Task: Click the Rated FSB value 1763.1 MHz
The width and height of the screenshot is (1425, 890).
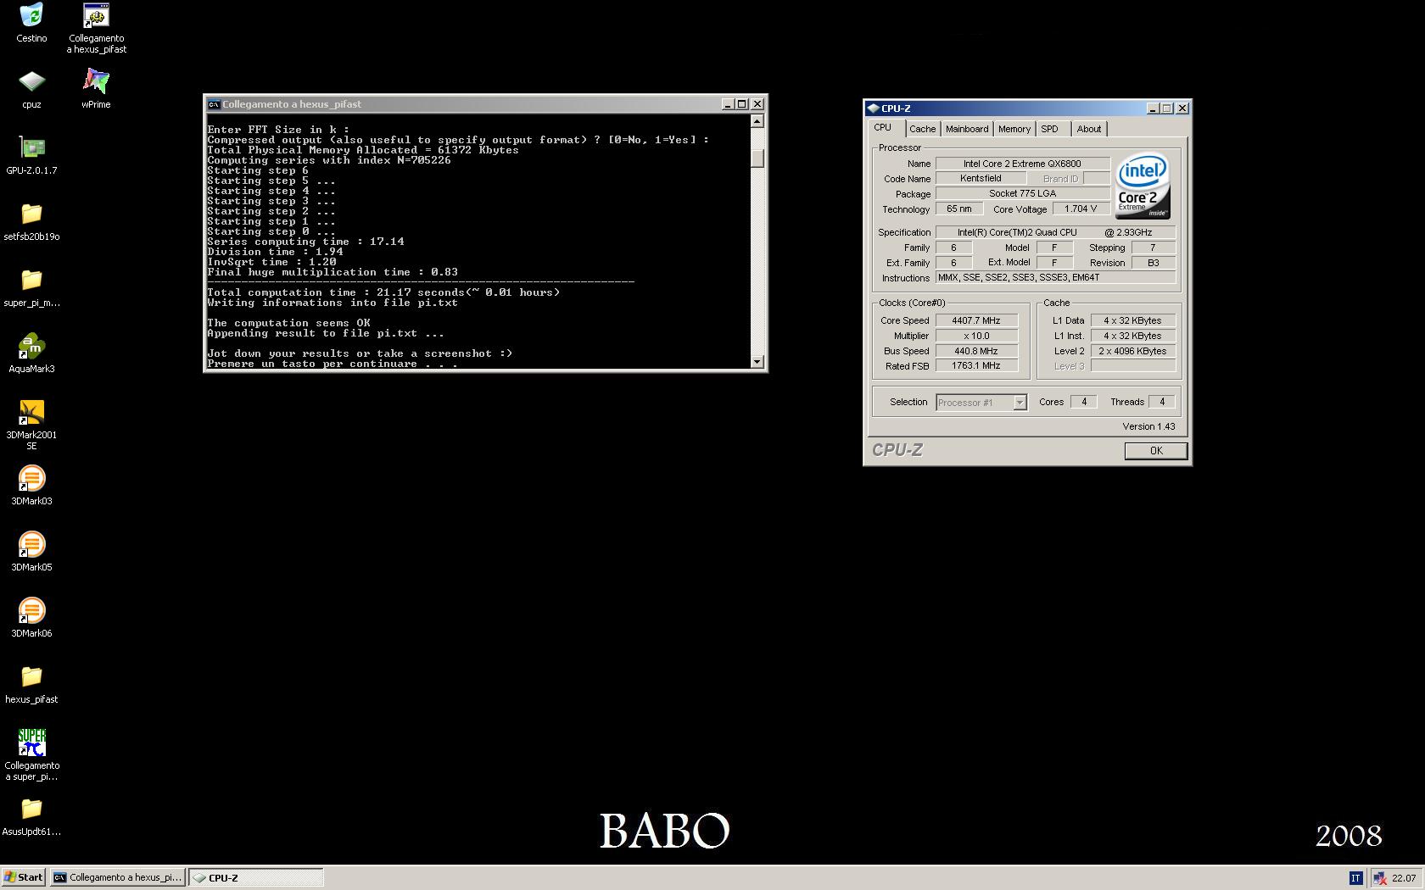Action: pos(976,366)
